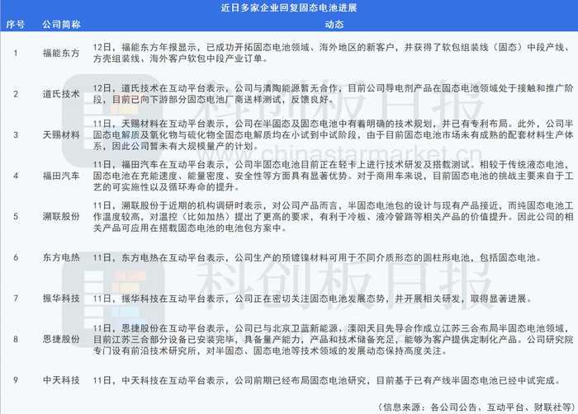Click company name 振华科技
The height and width of the screenshot is (414, 578).
coord(61,299)
